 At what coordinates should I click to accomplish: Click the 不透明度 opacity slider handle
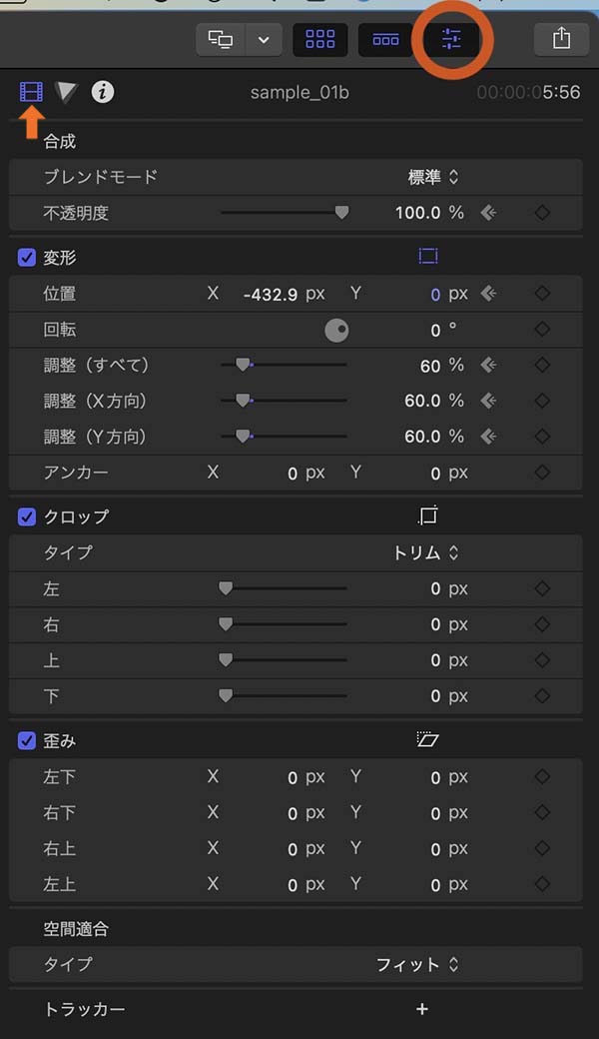tap(341, 213)
